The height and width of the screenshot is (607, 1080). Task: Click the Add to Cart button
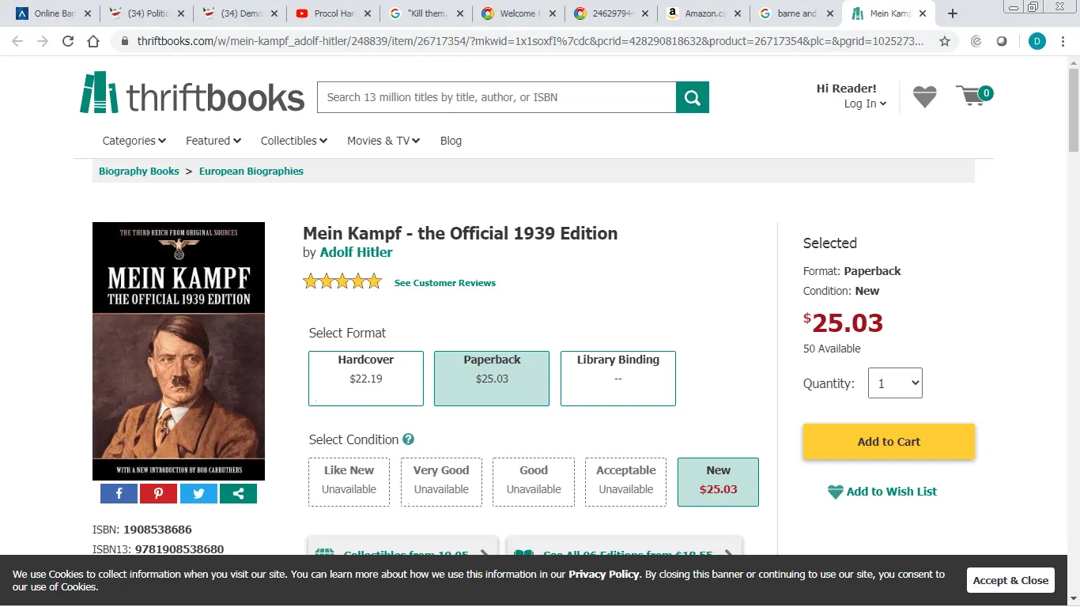[x=889, y=442]
